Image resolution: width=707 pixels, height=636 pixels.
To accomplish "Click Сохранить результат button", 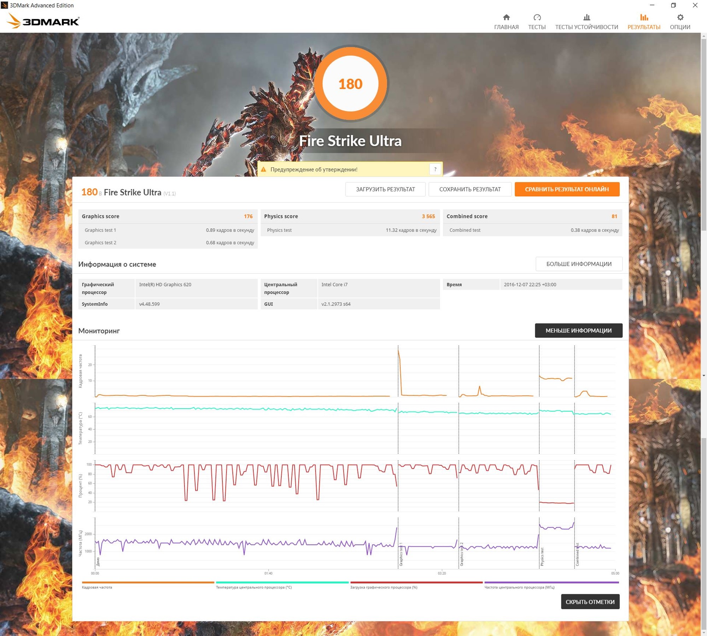I will (470, 189).
